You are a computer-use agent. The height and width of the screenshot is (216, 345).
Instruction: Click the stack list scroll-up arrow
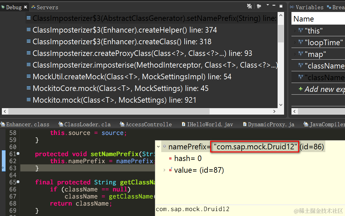281,15
